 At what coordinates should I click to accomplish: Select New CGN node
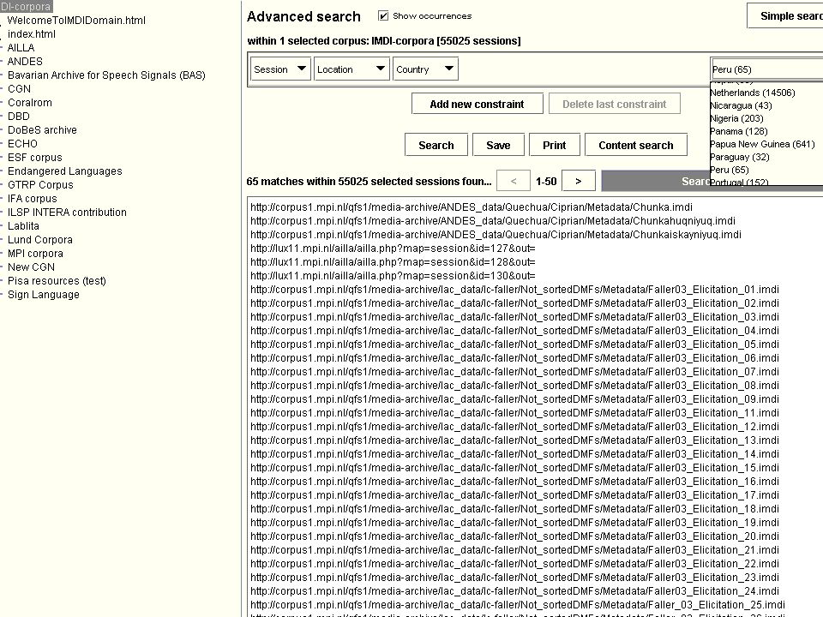click(31, 267)
